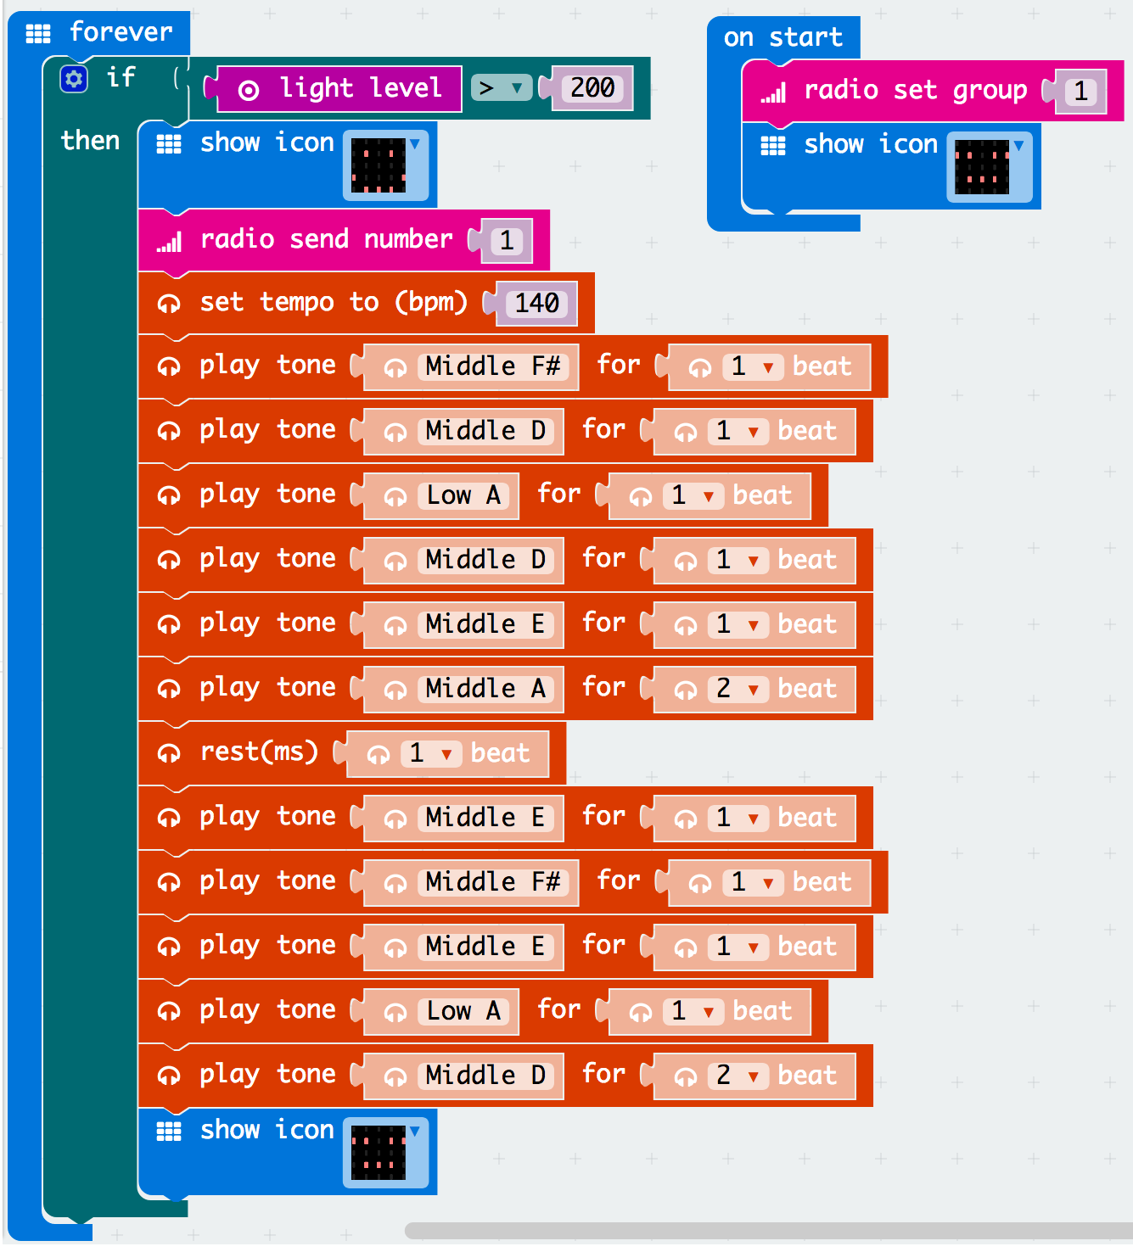Viewport: 1133px width, 1252px height.
Task: Open the beat dropdown on the rest(ms) block
Action: [446, 754]
